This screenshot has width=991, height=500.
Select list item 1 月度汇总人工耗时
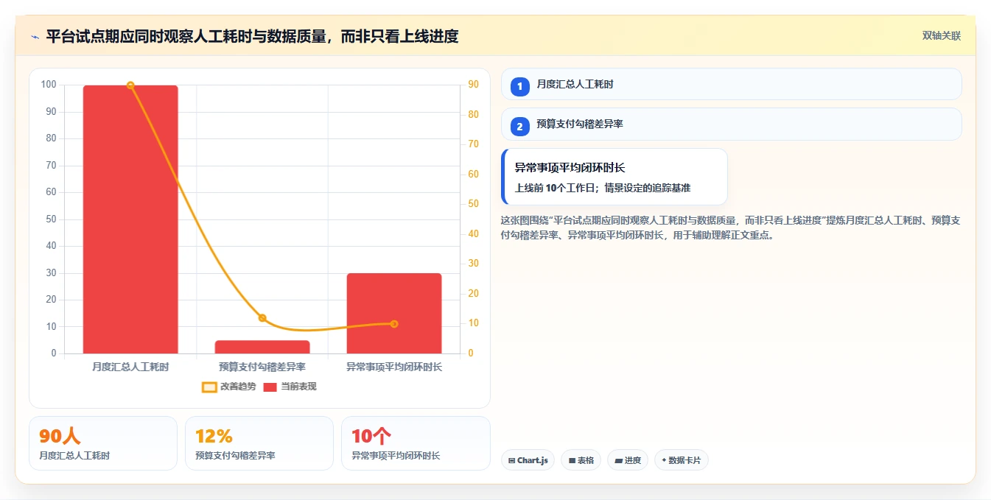[731, 84]
